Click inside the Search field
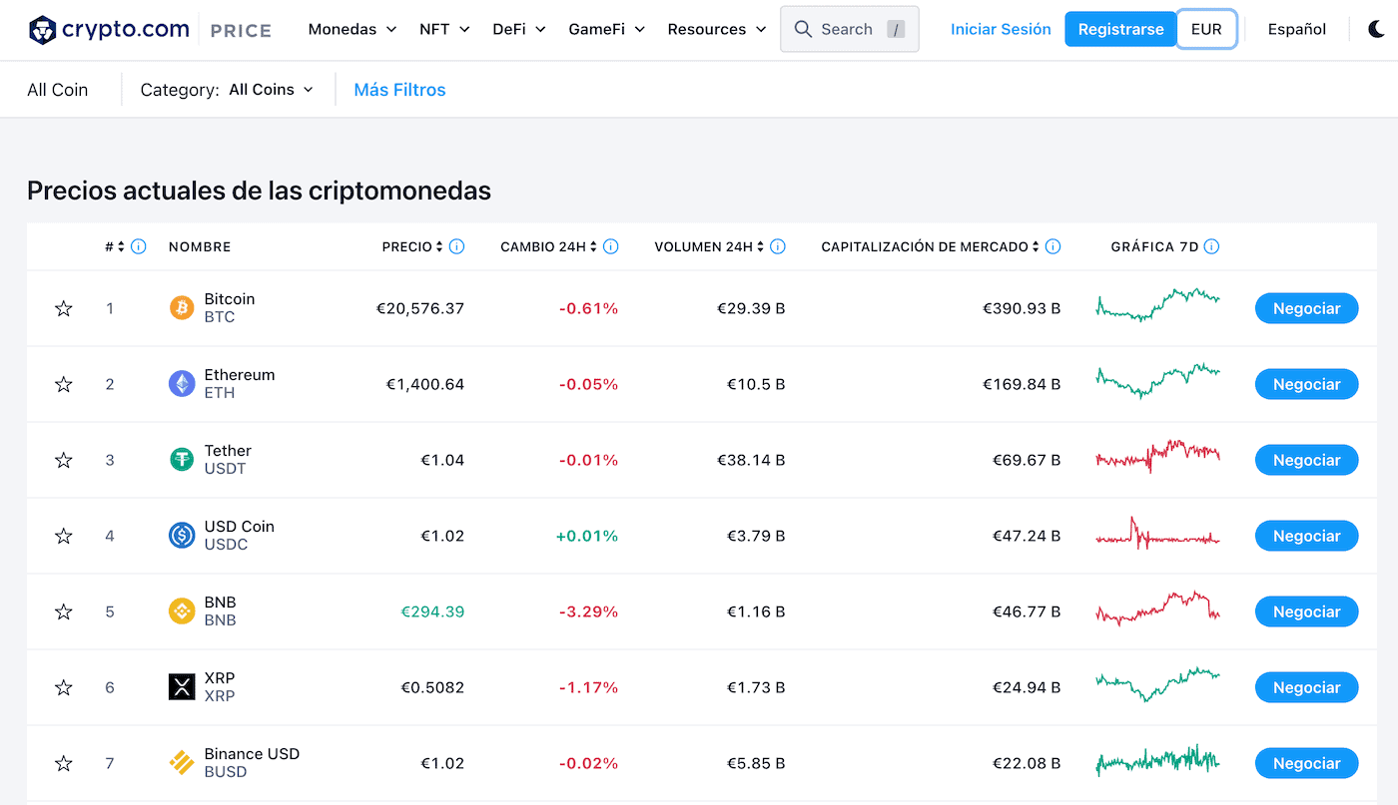 850,29
